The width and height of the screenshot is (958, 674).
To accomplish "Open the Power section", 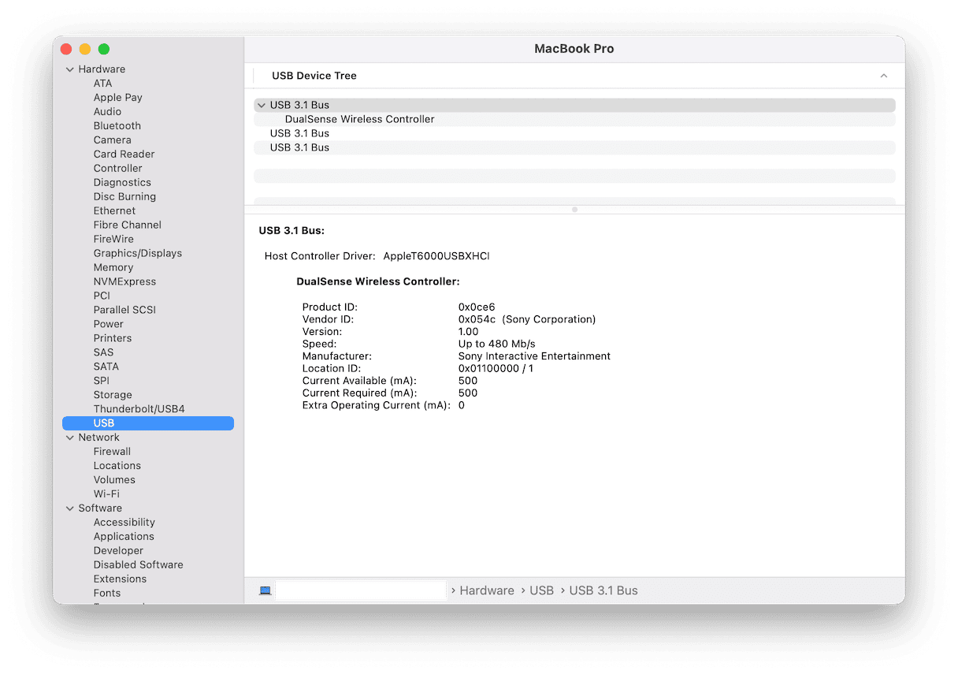I will click(109, 325).
